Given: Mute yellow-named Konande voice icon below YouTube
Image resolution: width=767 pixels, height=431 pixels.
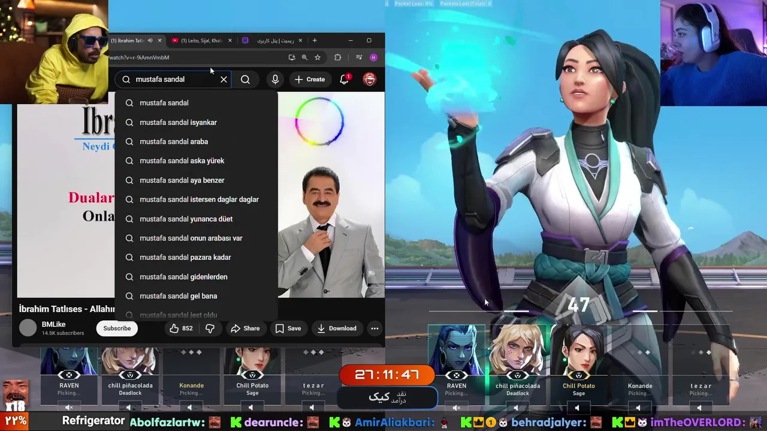Looking at the screenshot, I should [x=191, y=408].
